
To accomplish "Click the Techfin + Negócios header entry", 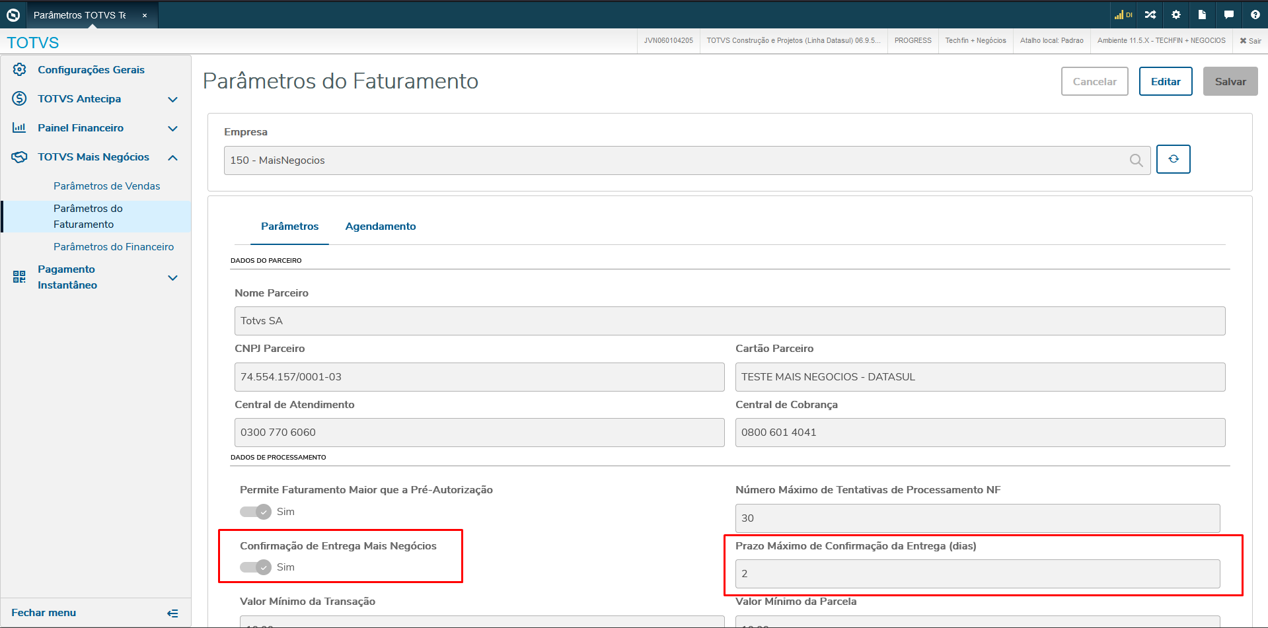I will [x=976, y=41].
